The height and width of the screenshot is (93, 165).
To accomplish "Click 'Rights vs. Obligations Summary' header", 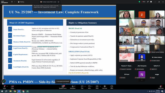I will (x=83, y=23).
